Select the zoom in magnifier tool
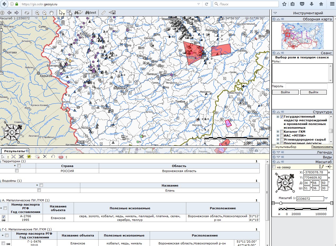This screenshot has width=336, height=246. pyautogui.click(x=37, y=13)
